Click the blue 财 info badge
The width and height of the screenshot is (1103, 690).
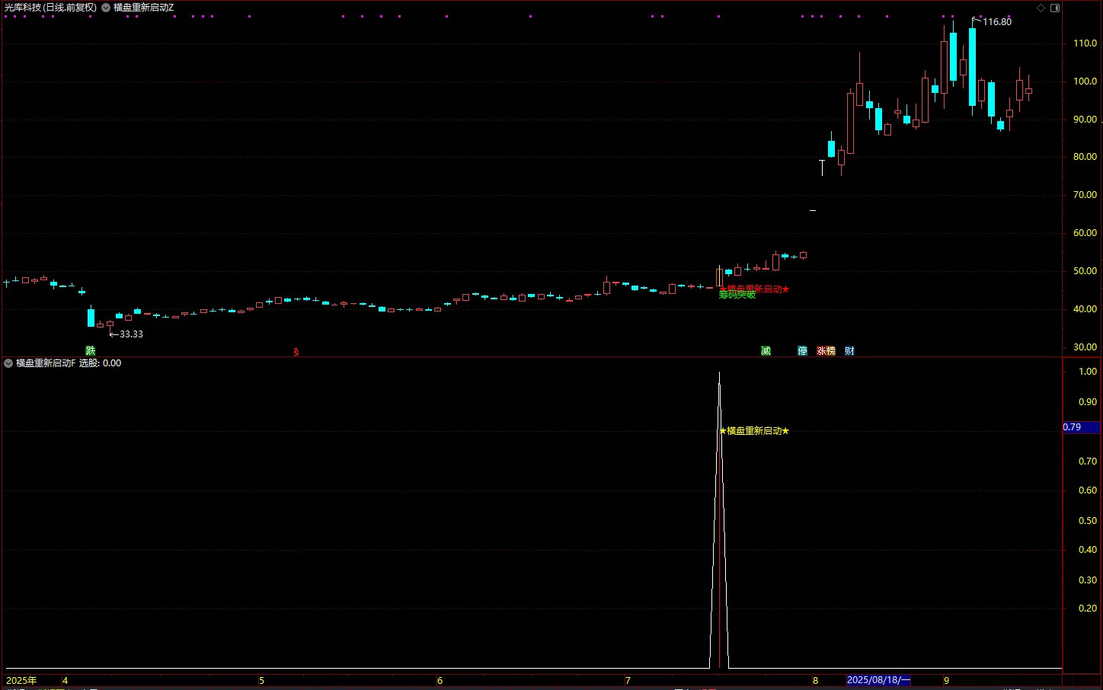click(x=849, y=350)
